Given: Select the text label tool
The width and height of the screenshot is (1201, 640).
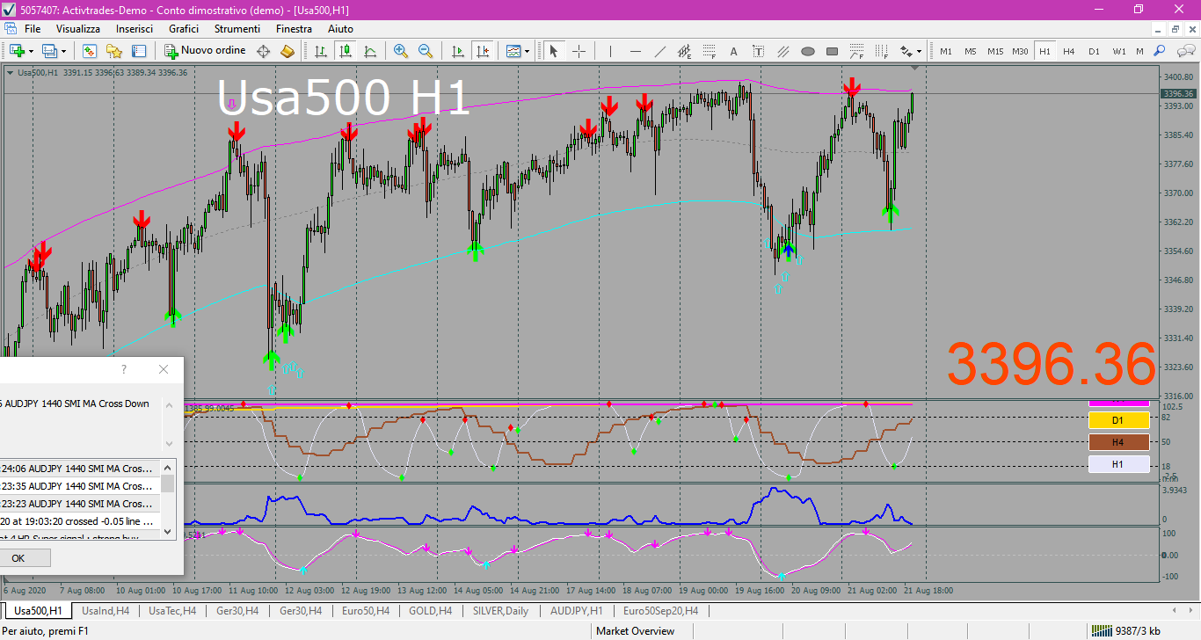Looking at the screenshot, I should pyautogui.click(x=759, y=51).
